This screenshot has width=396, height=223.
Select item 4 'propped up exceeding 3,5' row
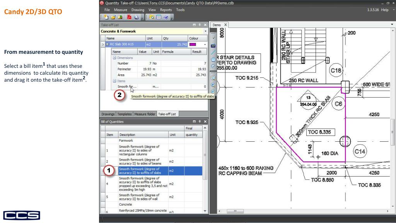coord(152,184)
